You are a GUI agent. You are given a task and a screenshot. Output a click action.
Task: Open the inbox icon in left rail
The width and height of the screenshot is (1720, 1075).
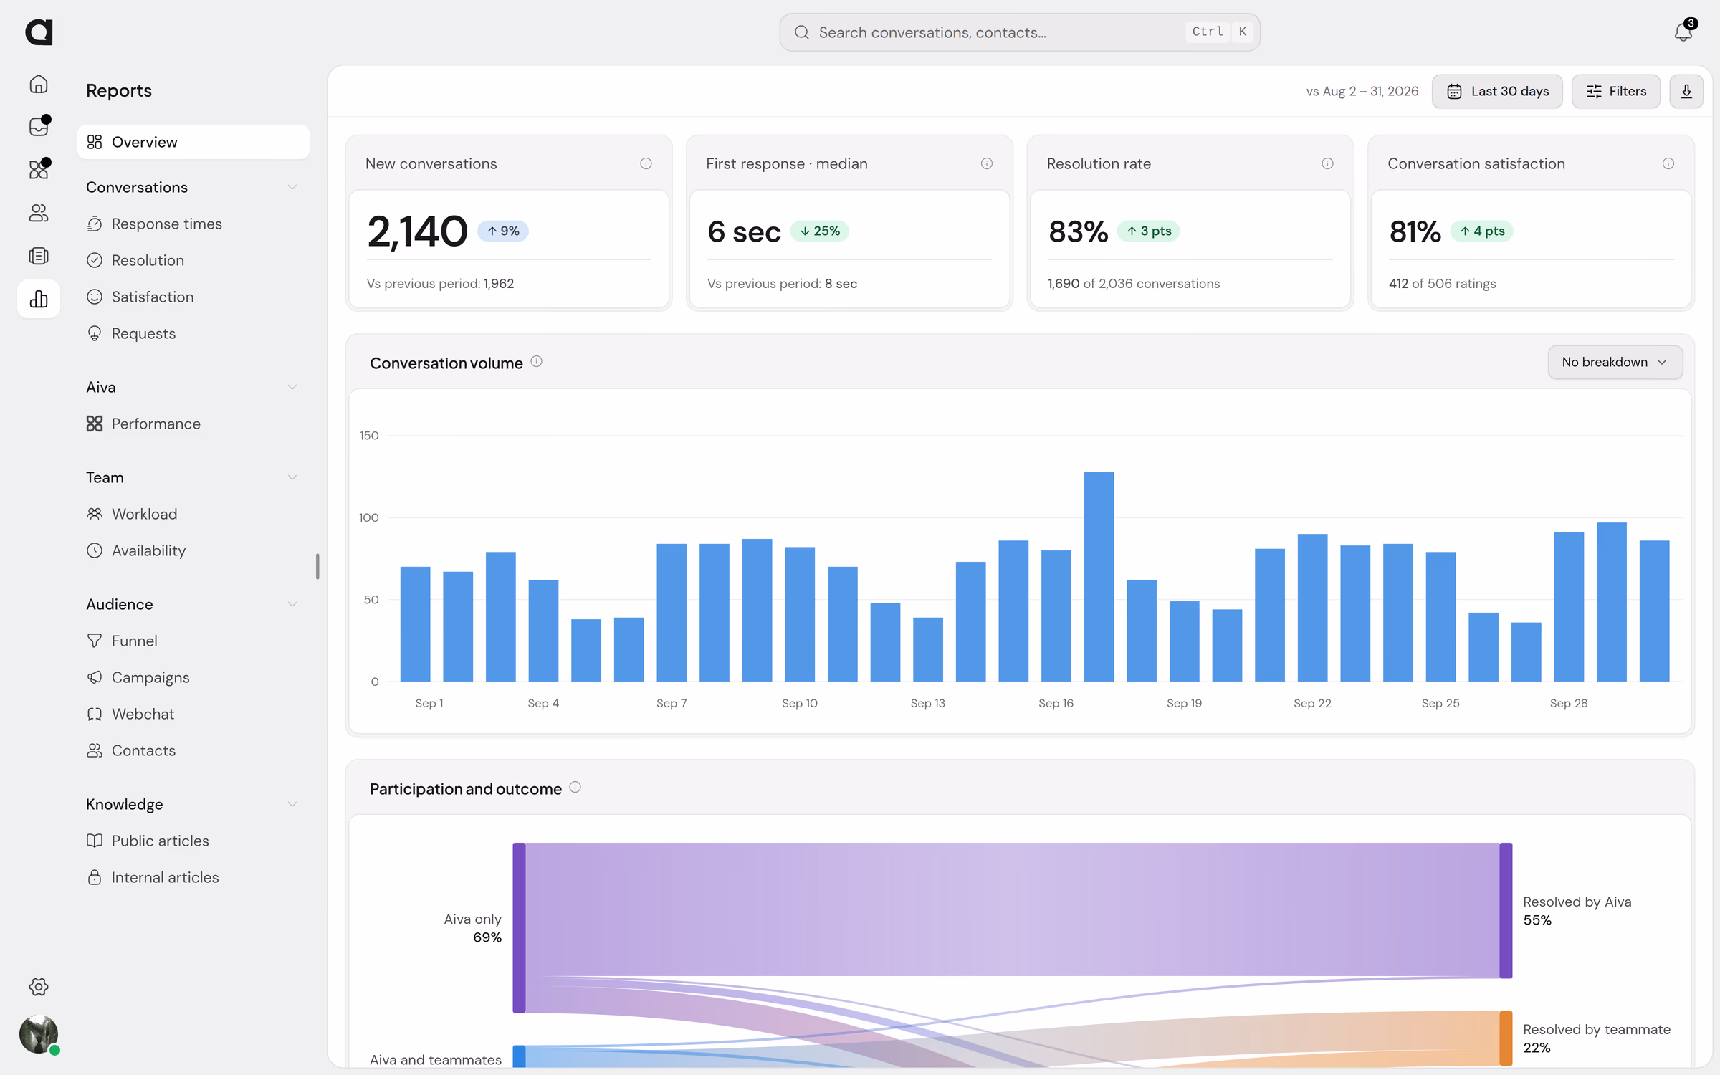pos(39,127)
